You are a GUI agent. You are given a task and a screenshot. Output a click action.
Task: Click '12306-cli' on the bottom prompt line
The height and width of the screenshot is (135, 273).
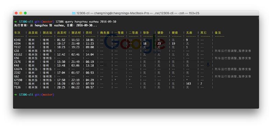26,95
